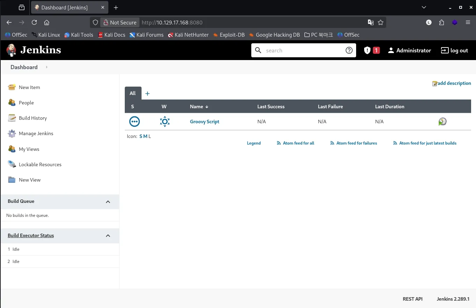
Task: Open the Firefox extensions puzzle icon
Action: coord(441,22)
